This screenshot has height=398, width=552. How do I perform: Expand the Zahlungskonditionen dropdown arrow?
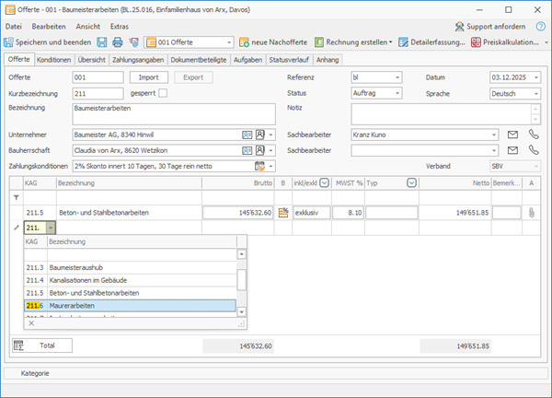click(270, 167)
